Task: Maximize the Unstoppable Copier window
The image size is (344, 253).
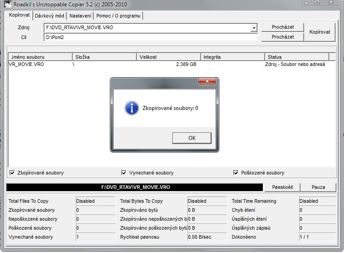Action: pyautogui.click(x=317, y=2)
